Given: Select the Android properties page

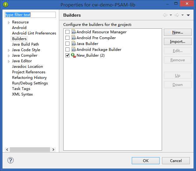Looking at the screenshot, I should tap(19, 28).
